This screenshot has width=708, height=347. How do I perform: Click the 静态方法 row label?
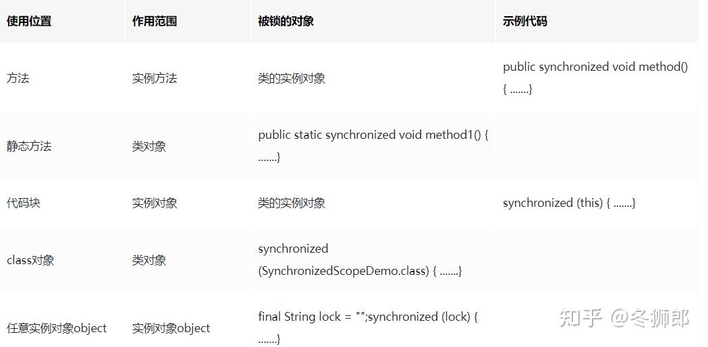click(29, 146)
